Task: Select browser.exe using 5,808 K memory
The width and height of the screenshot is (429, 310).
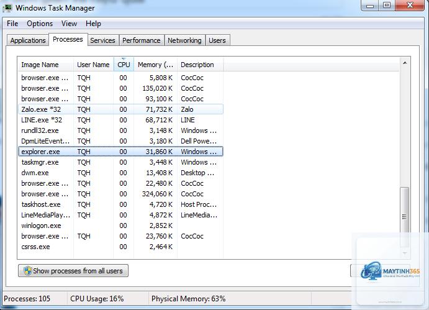Action: (120, 78)
